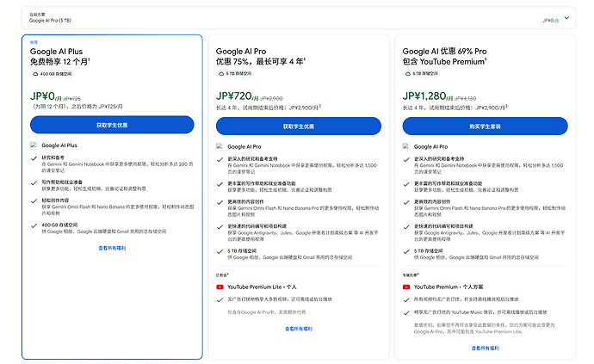Click the 写作帮助和就业准备 feature title
This screenshot has height=364, width=594.
(62, 182)
